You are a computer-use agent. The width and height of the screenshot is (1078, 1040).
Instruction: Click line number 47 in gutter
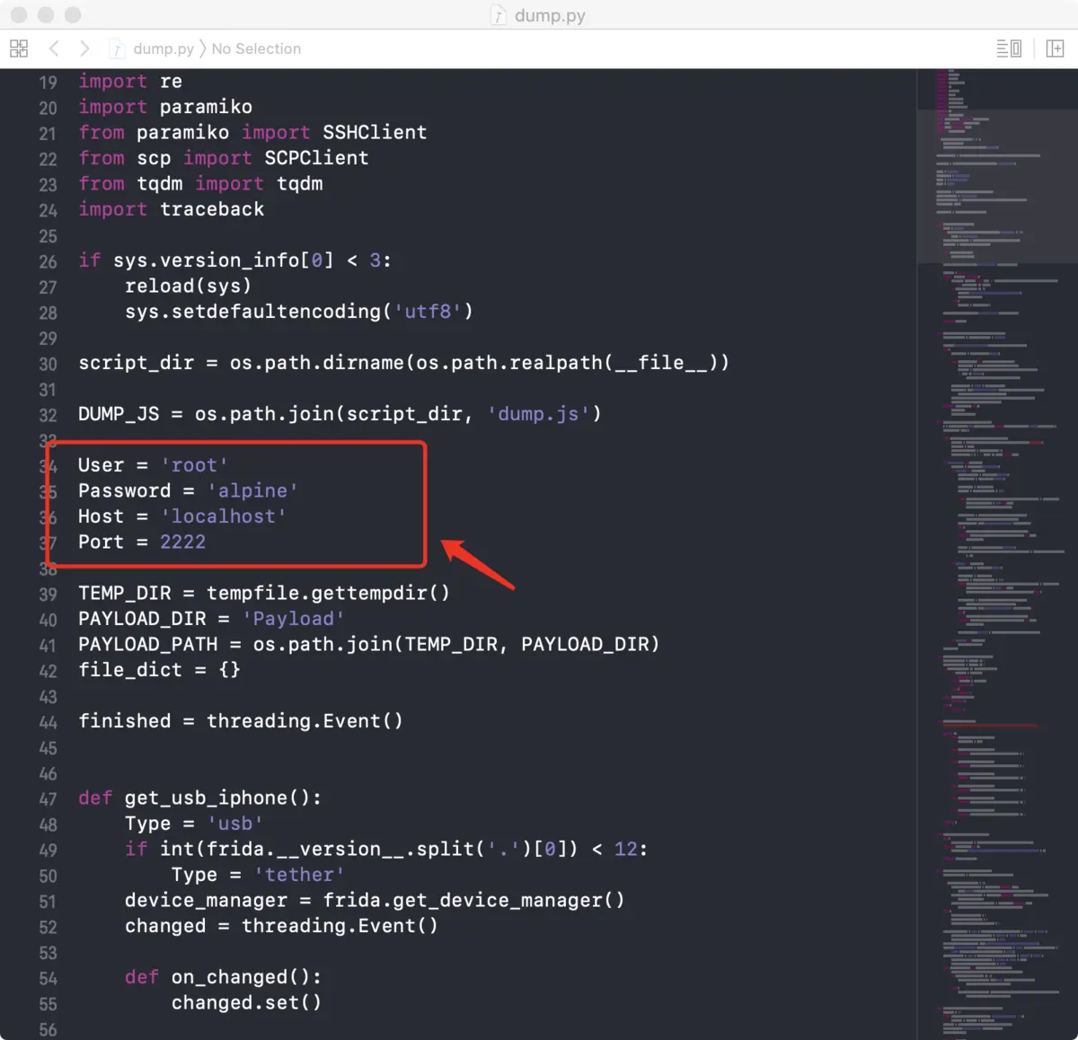click(48, 798)
